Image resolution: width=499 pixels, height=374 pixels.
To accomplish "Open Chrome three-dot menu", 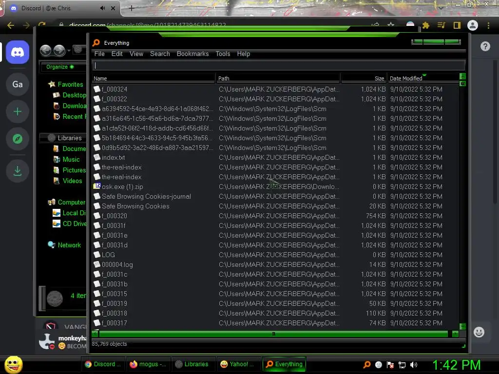I will (488, 25).
